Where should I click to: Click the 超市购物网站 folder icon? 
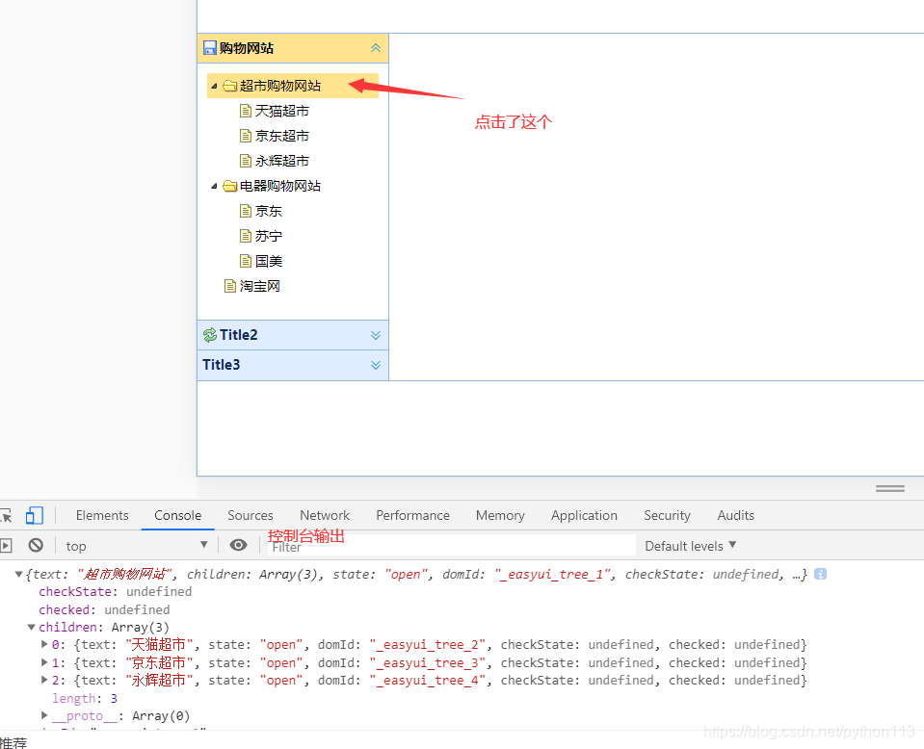230,86
